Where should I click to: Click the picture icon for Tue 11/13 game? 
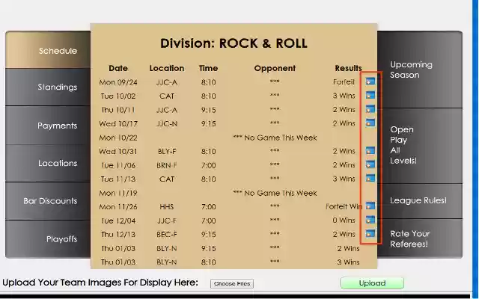(x=370, y=179)
